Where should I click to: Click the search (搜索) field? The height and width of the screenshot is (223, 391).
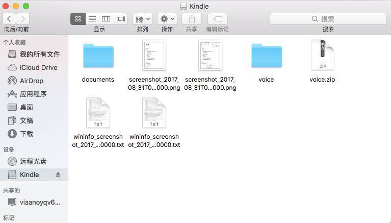pos(327,19)
